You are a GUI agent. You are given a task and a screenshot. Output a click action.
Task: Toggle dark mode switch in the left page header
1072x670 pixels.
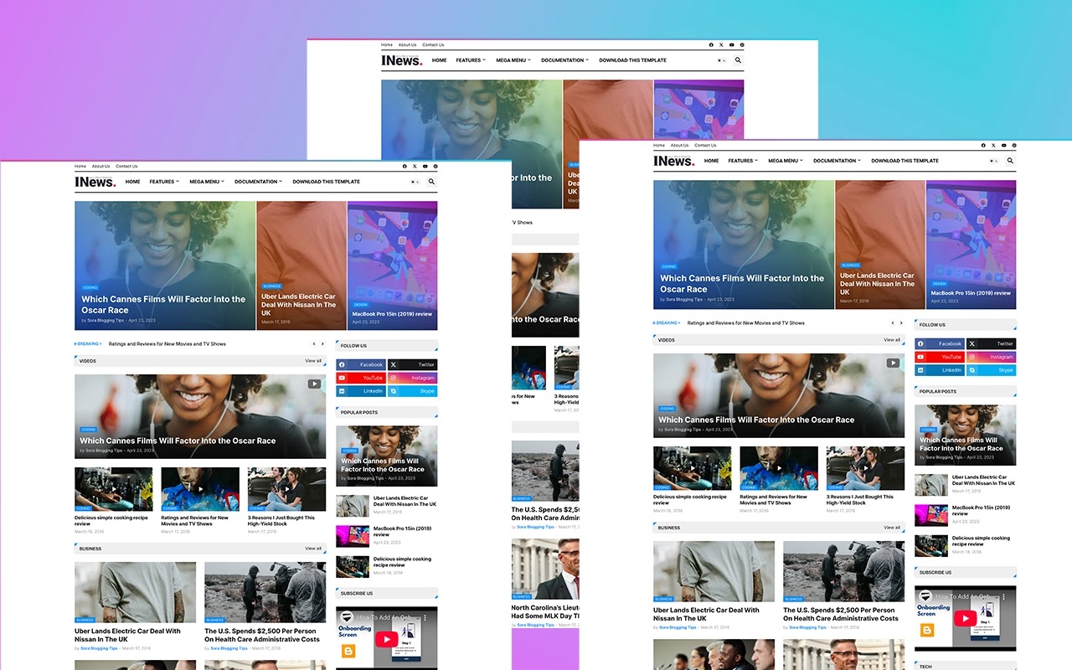414,182
